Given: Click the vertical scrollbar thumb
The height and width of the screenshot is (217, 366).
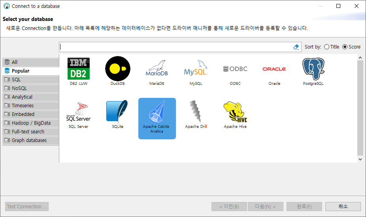Looking at the screenshot, I should point(360,108).
